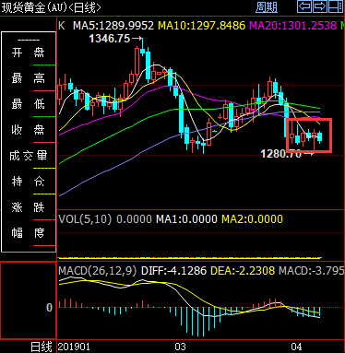Select the MA20 indicator value label
Image resolution: width=345 pixels, height=353 pixels.
click(293, 26)
